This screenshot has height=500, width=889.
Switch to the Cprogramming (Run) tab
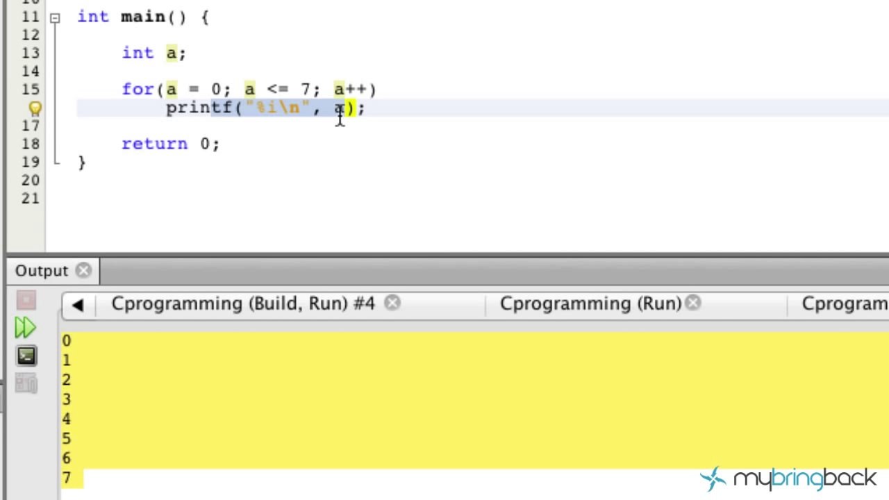tap(590, 303)
